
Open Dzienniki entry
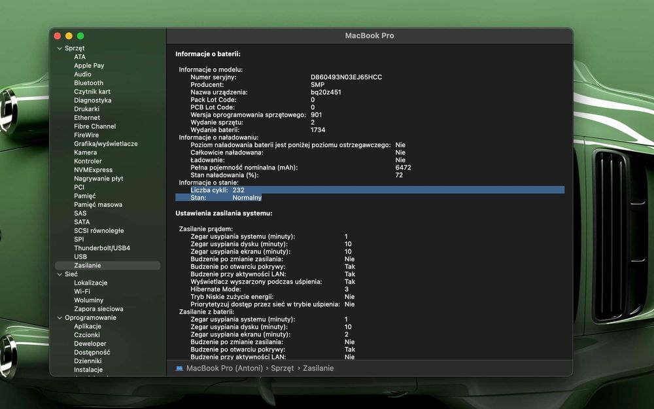pyautogui.click(x=88, y=361)
